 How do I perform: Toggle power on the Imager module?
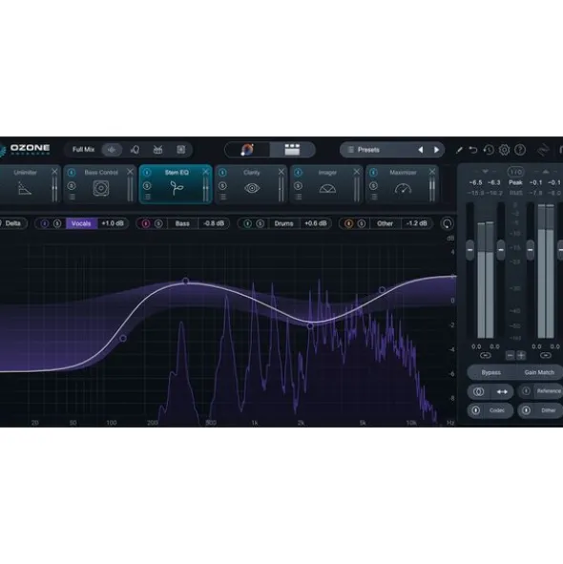click(x=298, y=173)
